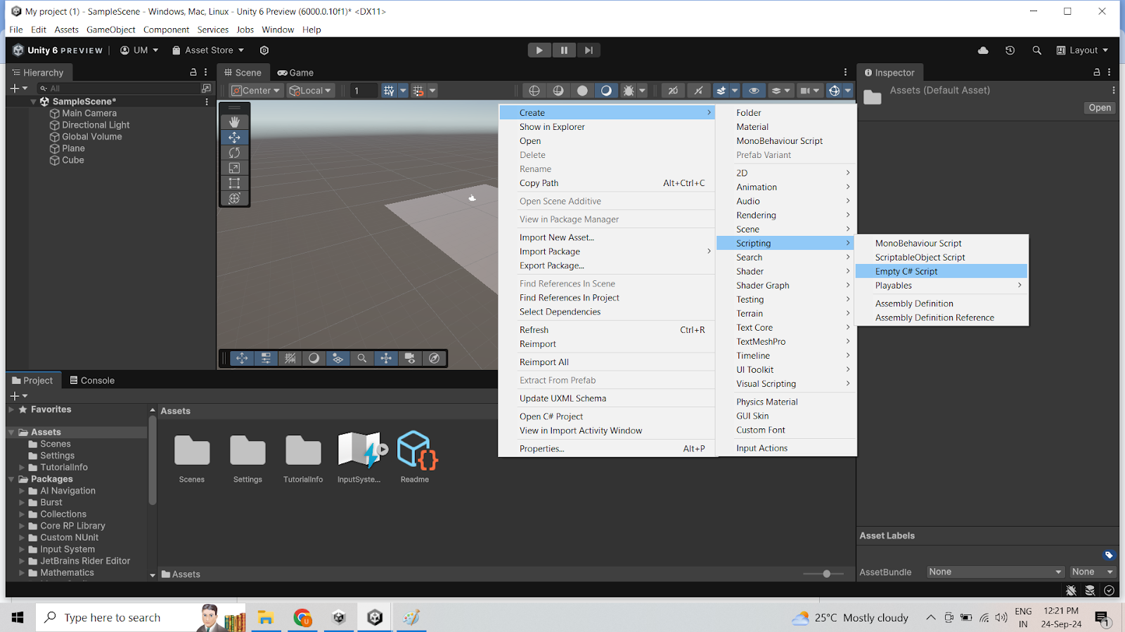Open the Local handle rotation dropdown
The image size is (1125, 632).
[x=310, y=91]
